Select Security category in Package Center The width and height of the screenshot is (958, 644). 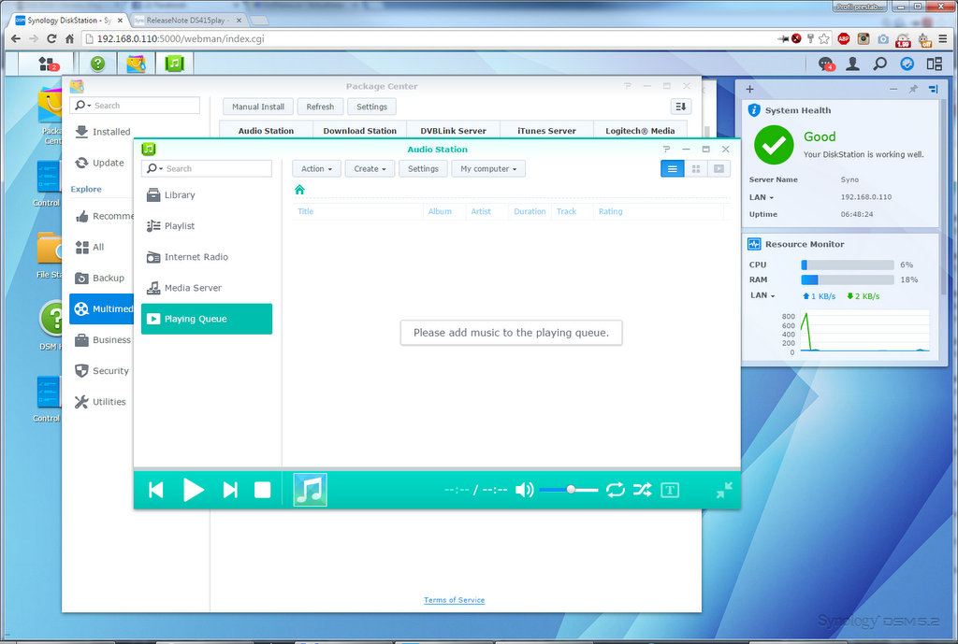(101, 371)
